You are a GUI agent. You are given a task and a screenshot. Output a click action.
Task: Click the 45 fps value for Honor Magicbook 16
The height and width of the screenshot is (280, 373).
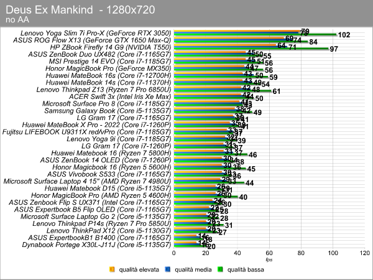coord(251,169)
